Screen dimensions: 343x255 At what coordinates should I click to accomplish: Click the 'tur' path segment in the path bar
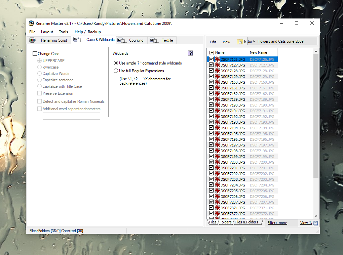pyautogui.click(x=250, y=41)
